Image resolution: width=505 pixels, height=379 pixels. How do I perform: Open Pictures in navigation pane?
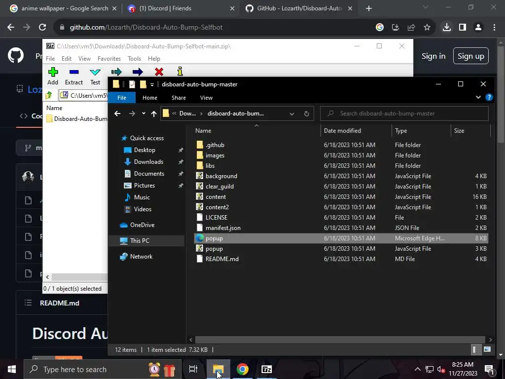tap(144, 186)
